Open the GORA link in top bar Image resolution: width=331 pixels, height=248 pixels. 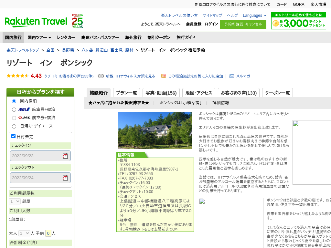tap(298, 5)
